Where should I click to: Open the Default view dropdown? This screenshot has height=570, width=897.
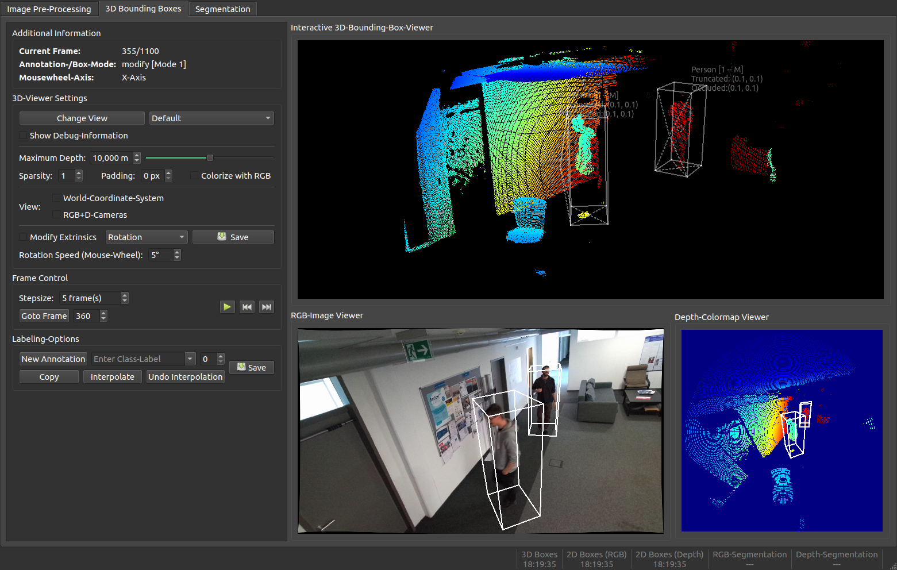(x=211, y=118)
